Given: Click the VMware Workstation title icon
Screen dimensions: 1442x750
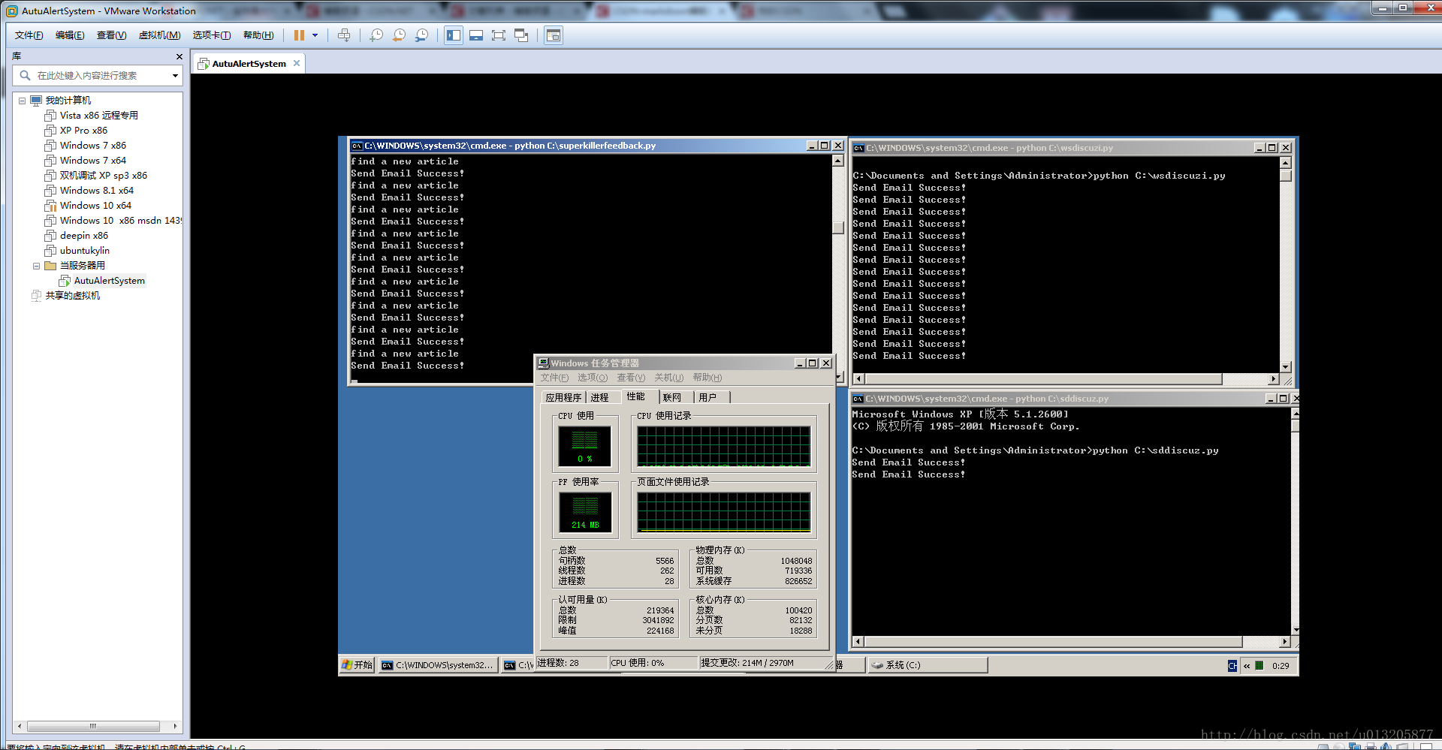Looking at the screenshot, I should (x=11, y=11).
